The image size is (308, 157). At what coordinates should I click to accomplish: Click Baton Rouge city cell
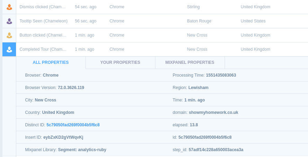(199, 21)
